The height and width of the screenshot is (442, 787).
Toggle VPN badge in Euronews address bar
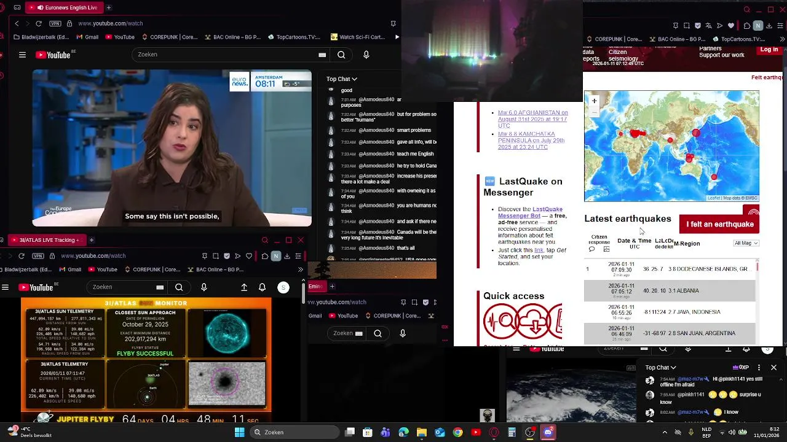click(x=55, y=23)
